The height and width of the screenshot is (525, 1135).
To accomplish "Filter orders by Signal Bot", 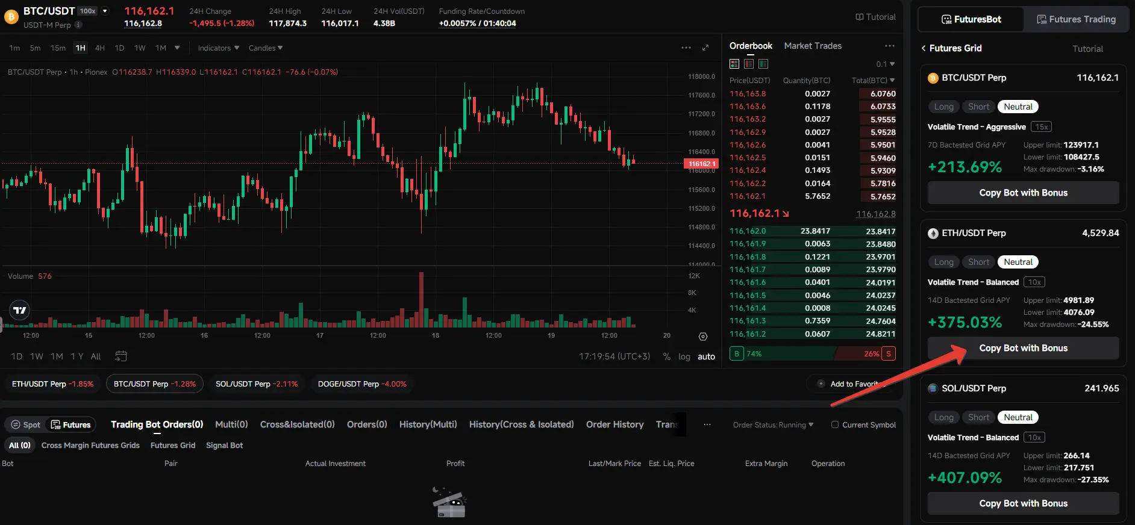I will tap(224, 446).
